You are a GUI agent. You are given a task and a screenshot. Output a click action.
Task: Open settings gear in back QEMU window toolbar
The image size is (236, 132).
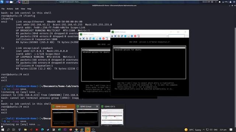click(x=87, y=38)
